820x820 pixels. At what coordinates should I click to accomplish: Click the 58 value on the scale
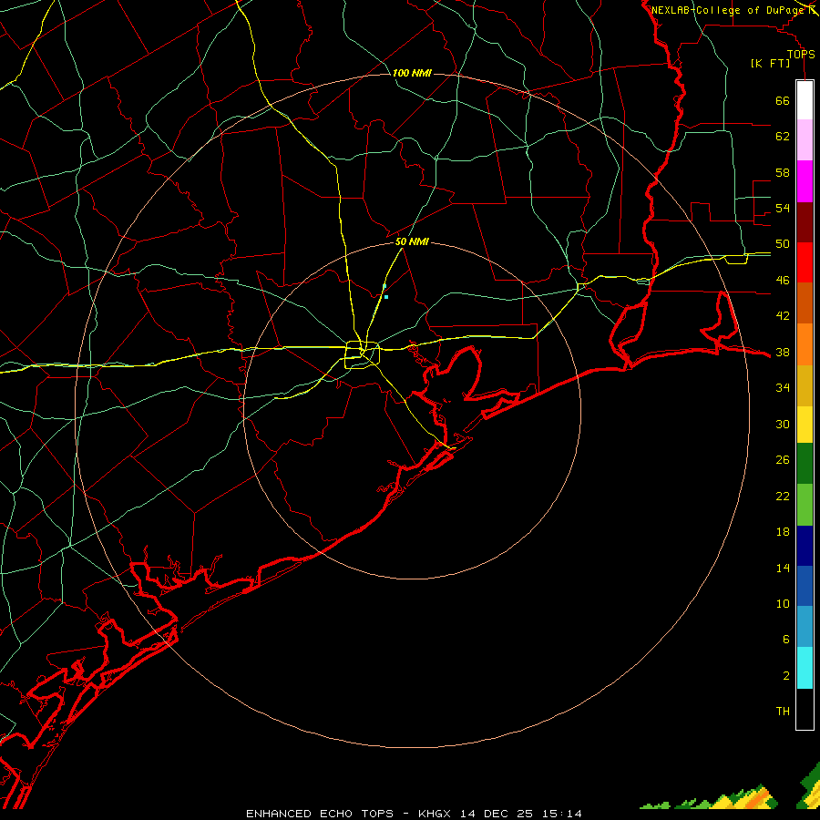[783, 172]
